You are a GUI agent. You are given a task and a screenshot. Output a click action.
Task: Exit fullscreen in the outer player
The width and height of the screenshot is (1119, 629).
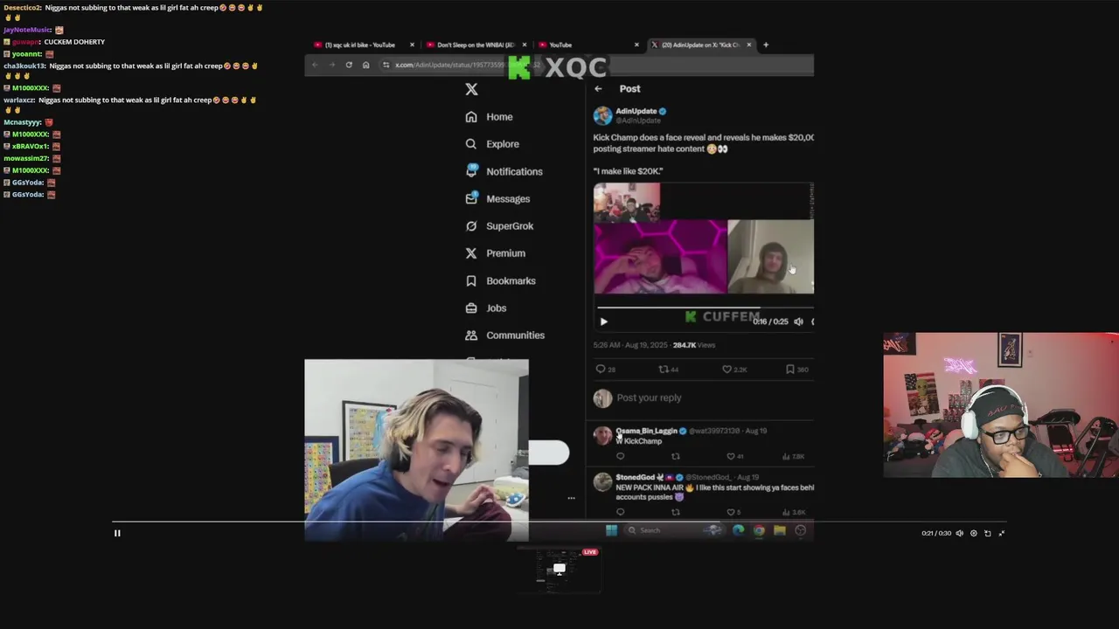[1002, 533]
